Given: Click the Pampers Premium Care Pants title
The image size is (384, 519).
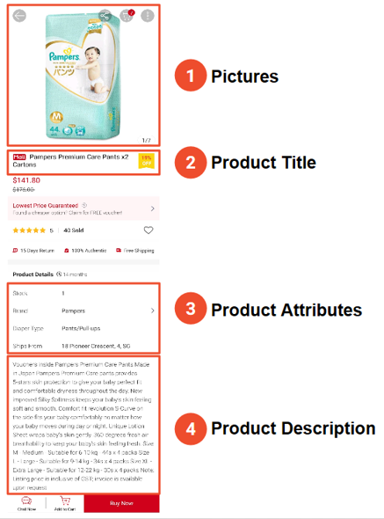Looking at the screenshot, I should (x=70, y=160).
